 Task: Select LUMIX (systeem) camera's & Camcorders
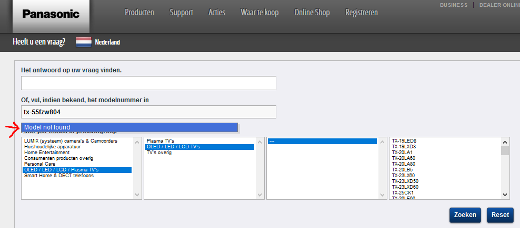[77, 141]
